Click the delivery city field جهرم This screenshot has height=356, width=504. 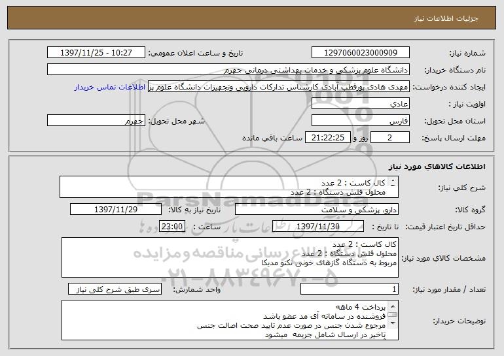click(96, 121)
